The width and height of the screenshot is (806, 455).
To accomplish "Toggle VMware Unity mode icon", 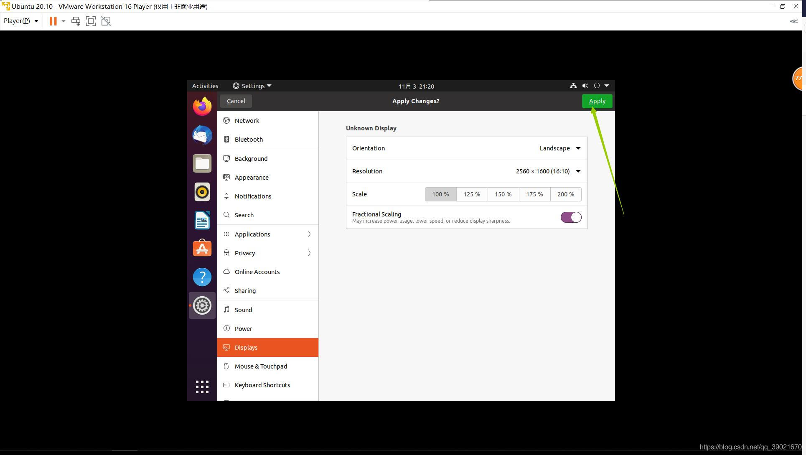I will pyautogui.click(x=106, y=21).
